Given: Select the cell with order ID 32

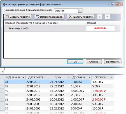Looking at the screenshot, I should 15,86.
